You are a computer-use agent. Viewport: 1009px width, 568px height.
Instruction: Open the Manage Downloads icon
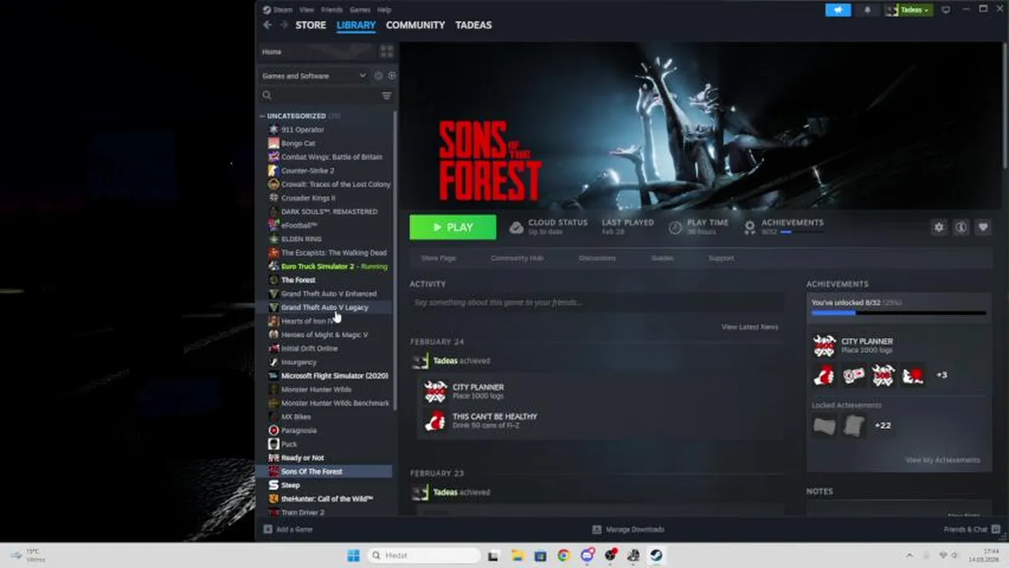[x=597, y=529]
